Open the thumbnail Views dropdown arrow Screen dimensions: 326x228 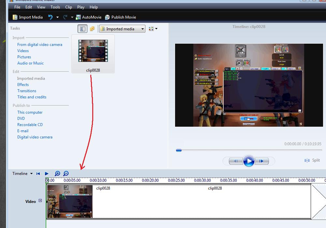pyautogui.click(x=156, y=29)
